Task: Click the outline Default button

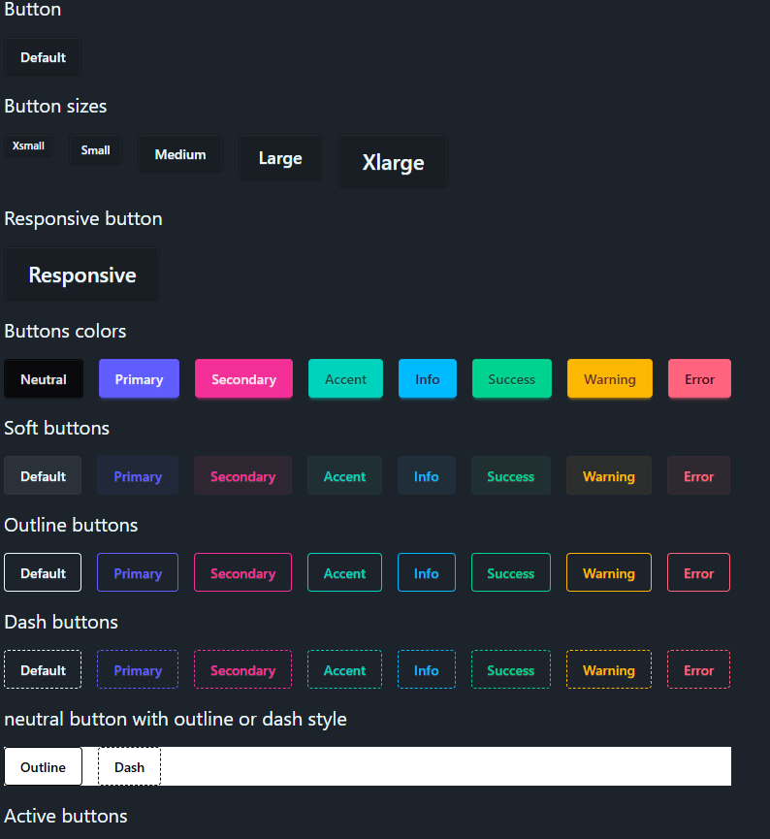Action: click(43, 572)
